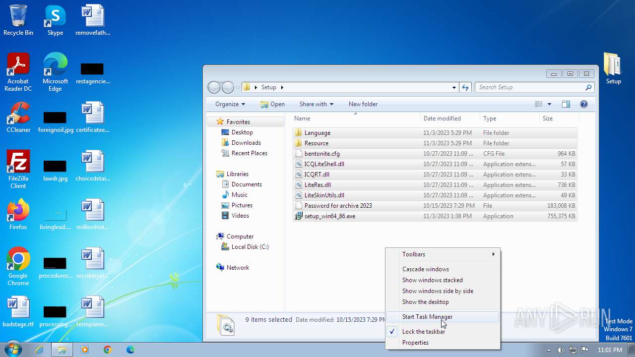635x357 pixels.
Task: Click New folder button
Action: pos(363,104)
